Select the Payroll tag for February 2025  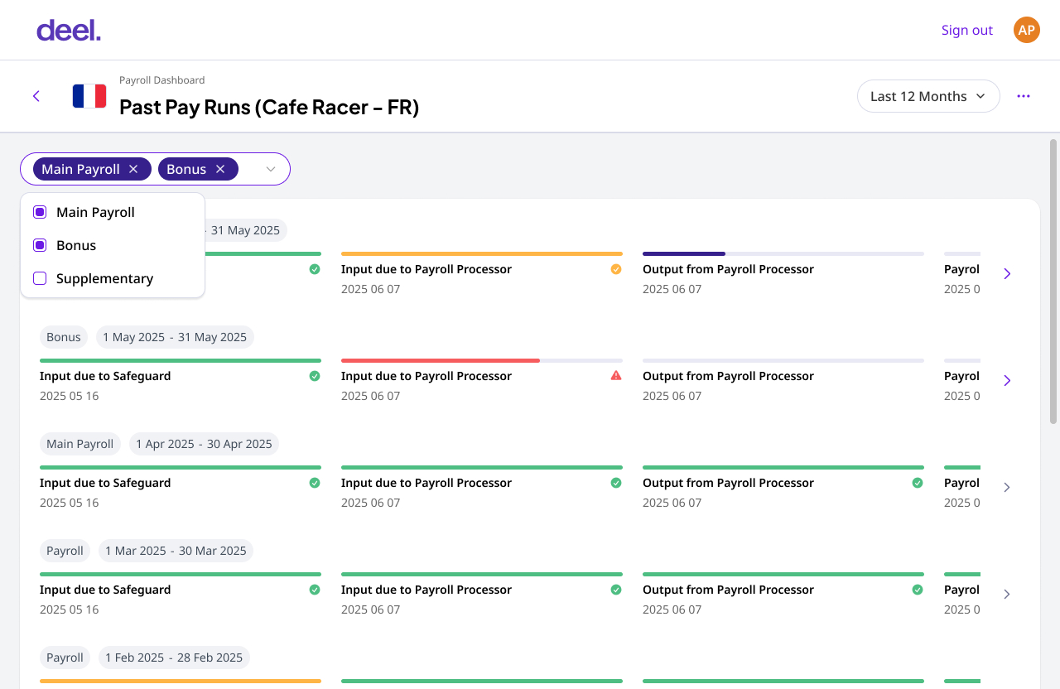65,658
